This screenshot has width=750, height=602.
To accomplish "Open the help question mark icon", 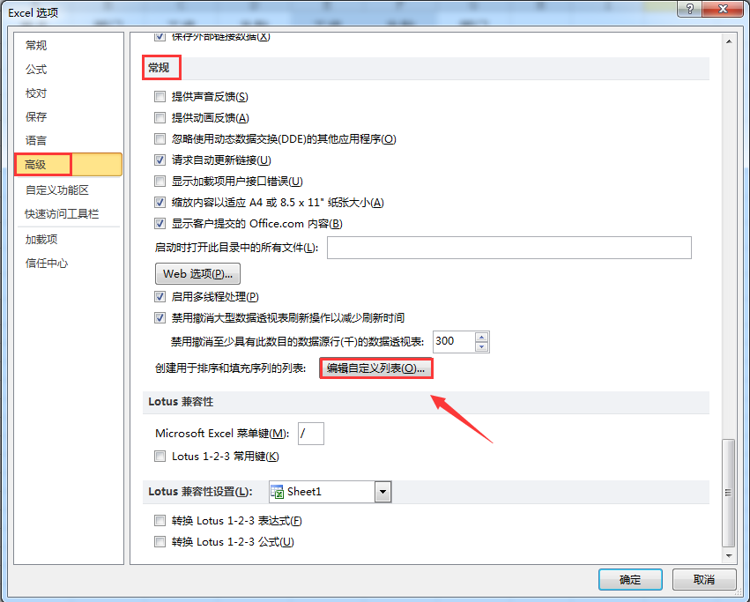I will (690, 9).
